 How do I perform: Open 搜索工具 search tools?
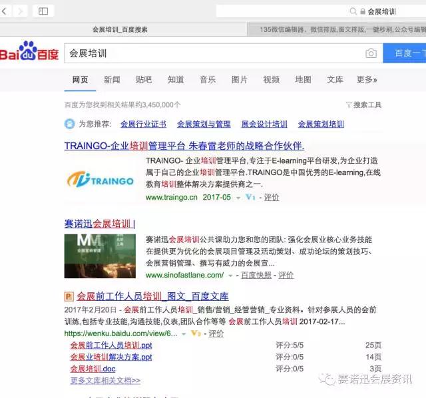(367, 104)
